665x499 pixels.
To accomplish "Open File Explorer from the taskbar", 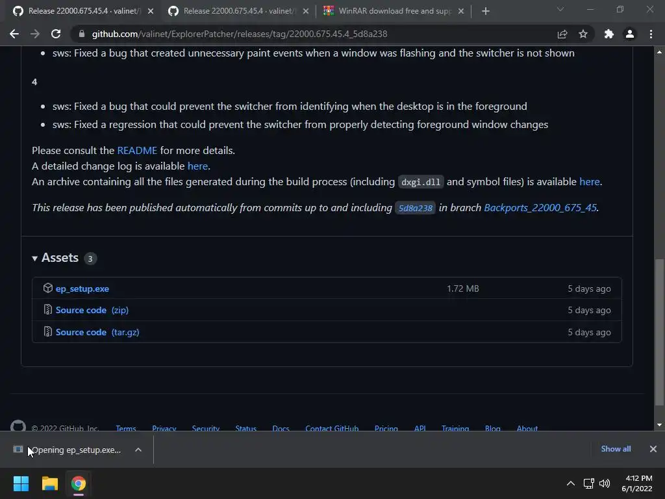I will (x=49, y=483).
